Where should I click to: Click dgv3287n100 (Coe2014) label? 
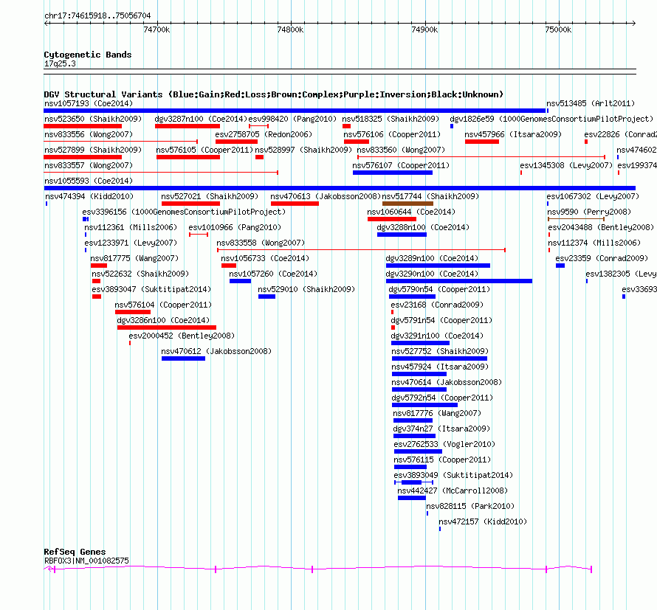(201, 119)
